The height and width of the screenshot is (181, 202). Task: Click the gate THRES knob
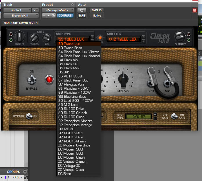tap(35, 38)
